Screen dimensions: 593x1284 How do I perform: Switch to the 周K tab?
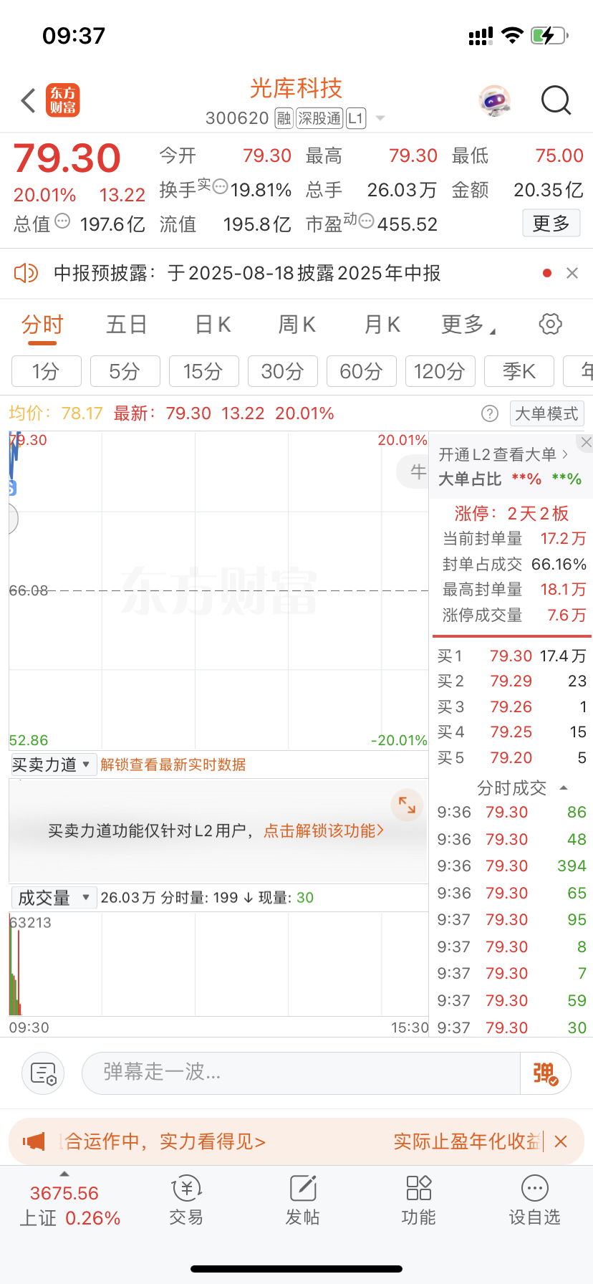297,325
